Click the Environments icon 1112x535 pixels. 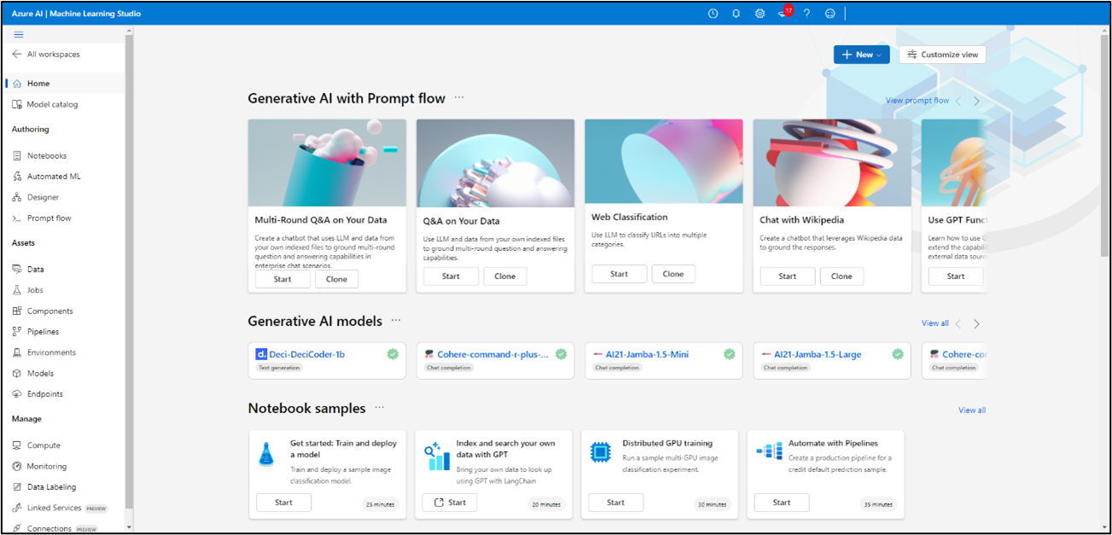[17, 352]
